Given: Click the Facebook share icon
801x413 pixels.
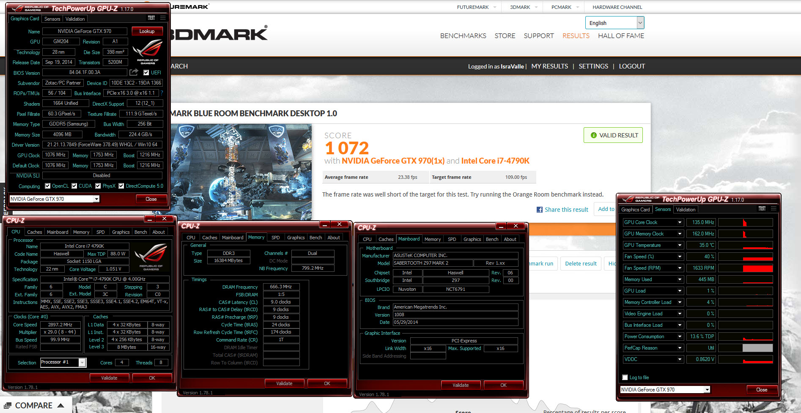Looking at the screenshot, I should [x=540, y=210].
